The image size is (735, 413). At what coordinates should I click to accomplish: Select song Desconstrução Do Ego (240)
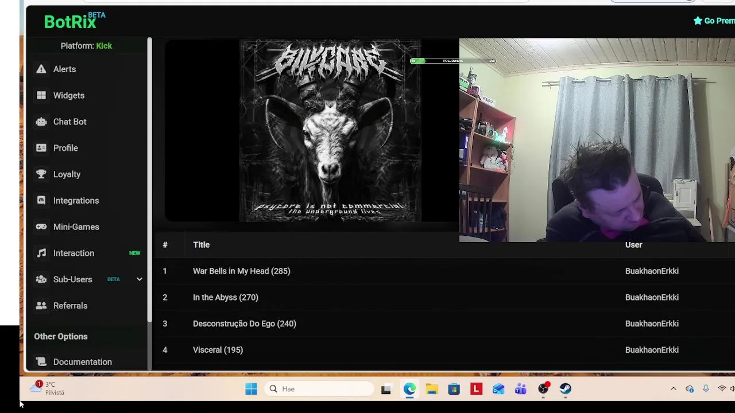pyautogui.click(x=245, y=324)
